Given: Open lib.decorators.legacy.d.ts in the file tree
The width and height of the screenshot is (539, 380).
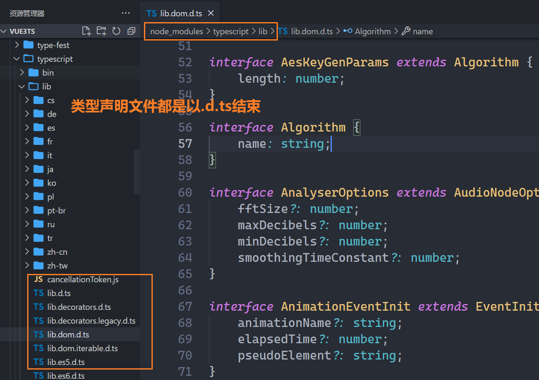Looking at the screenshot, I should pos(91,321).
